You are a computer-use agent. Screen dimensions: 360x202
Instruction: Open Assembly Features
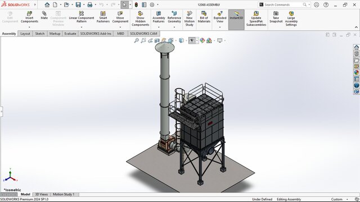[159, 17]
